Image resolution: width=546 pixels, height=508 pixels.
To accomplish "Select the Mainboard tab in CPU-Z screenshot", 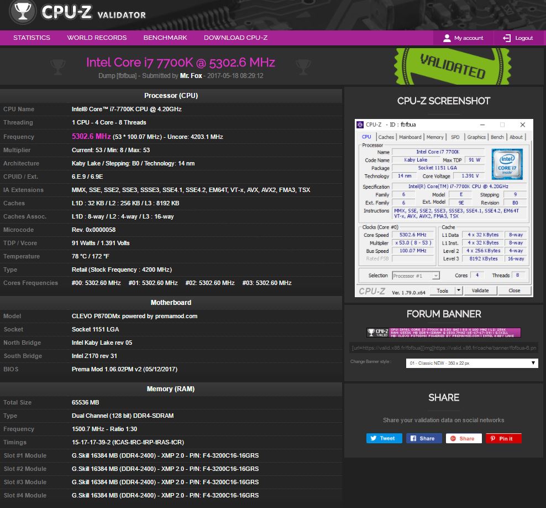I will (410, 137).
